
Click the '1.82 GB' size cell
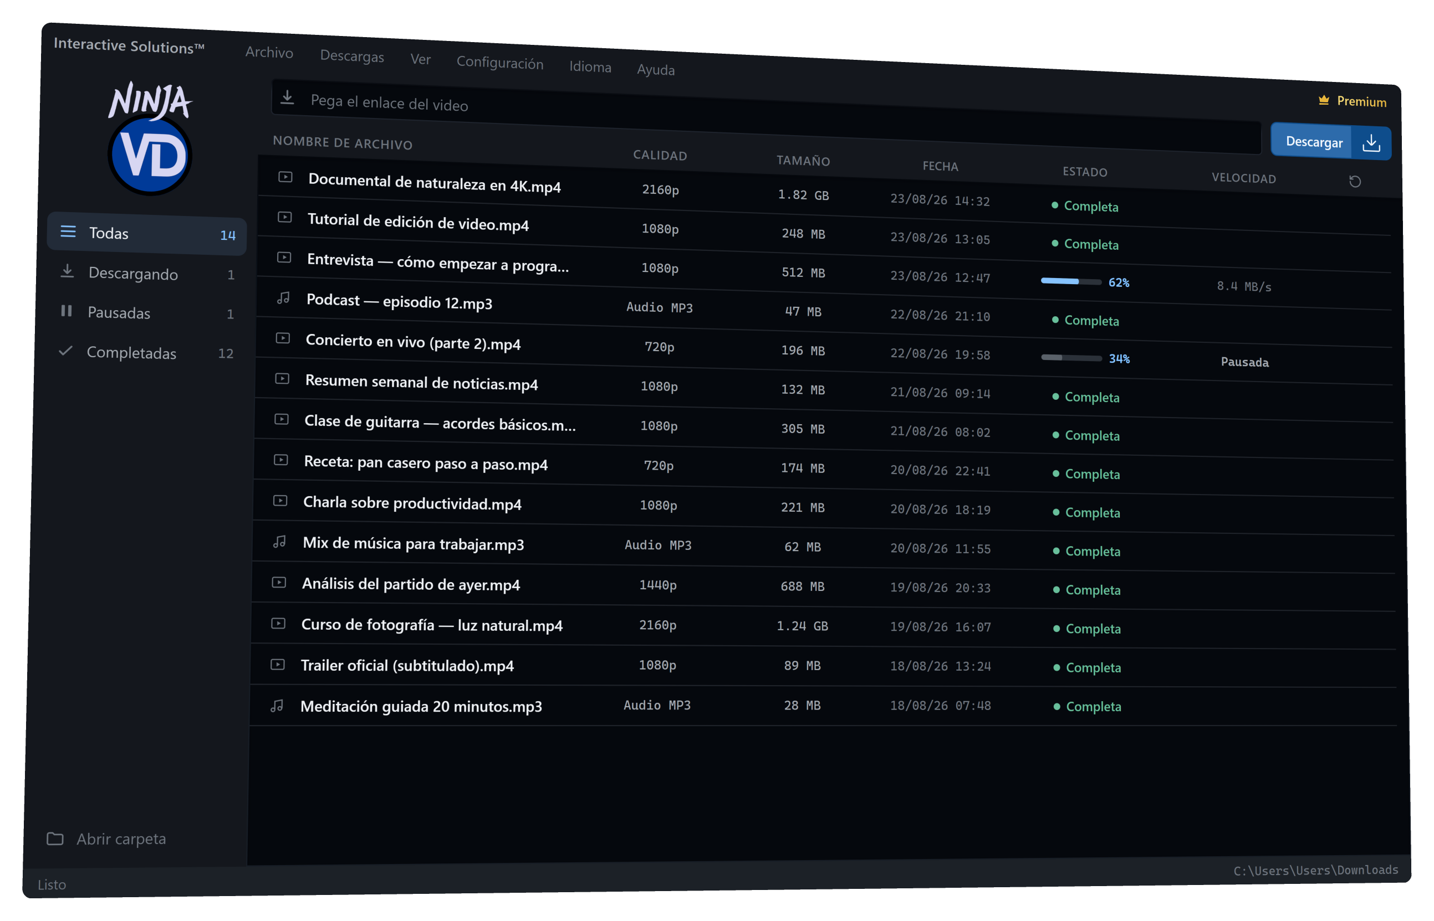[803, 194]
